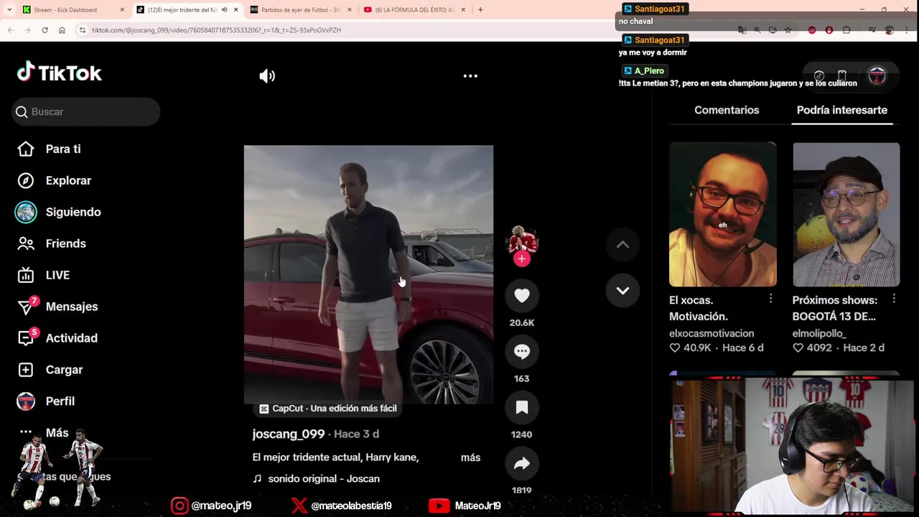Image resolution: width=919 pixels, height=517 pixels.
Task: Expand the caption with 'más'
Action: pyautogui.click(x=470, y=457)
